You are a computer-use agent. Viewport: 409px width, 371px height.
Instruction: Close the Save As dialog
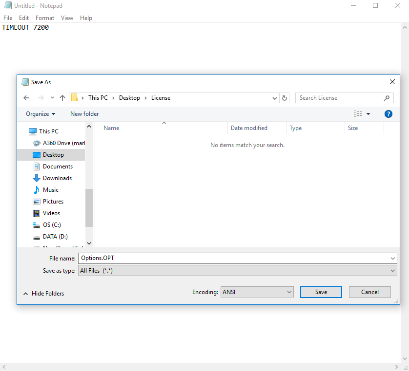pos(392,82)
